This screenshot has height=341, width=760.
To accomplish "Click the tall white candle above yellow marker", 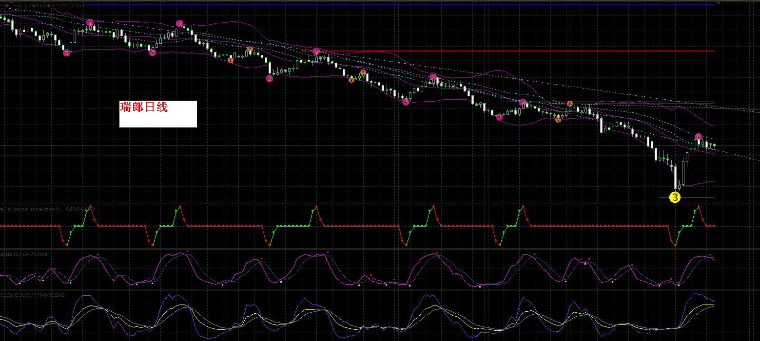I will click(x=676, y=178).
